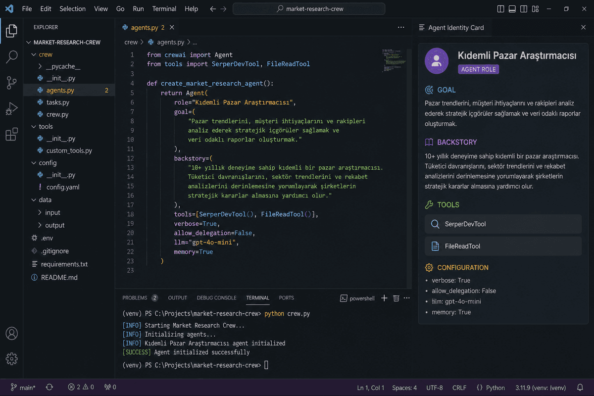Click the terminal command prompt cursor
Screen dimensions: 594x396
(266, 365)
